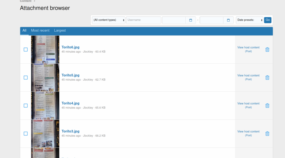Click the trash icon beside Torito3.jpg
This screenshot has width=285, height=158.
point(267,134)
